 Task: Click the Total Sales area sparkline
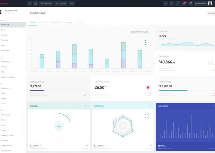[x=187, y=44]
